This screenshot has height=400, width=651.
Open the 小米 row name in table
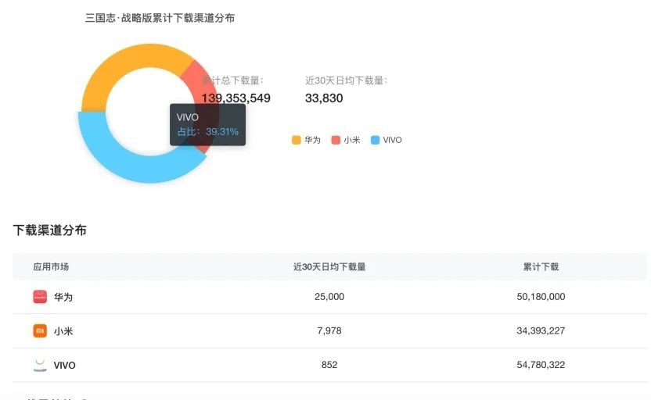click(x=63, y=330)
